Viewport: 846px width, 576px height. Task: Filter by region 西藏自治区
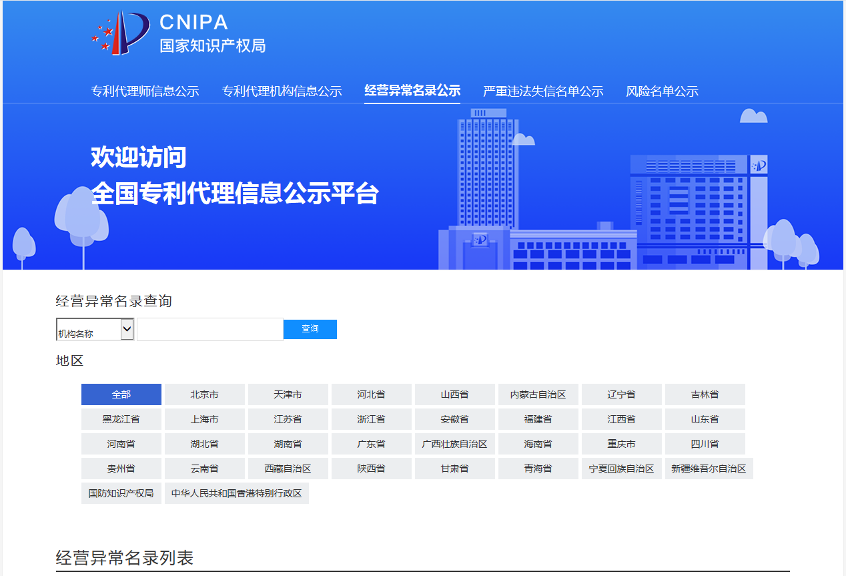288,469
